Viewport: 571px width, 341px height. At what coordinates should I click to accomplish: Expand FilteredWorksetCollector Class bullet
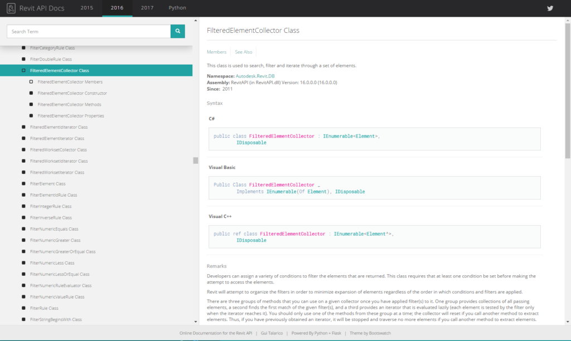[23, 149]
